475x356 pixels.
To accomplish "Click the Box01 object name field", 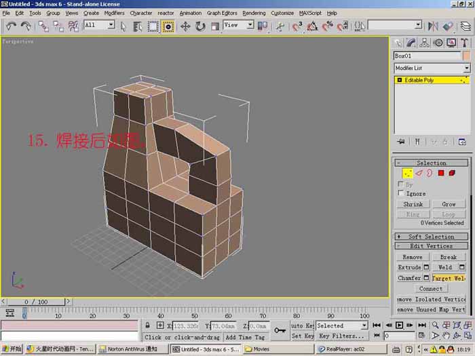I will point(427,56).
